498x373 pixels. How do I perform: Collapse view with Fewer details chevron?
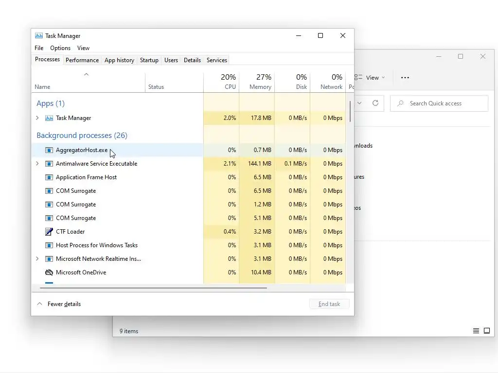40,304
